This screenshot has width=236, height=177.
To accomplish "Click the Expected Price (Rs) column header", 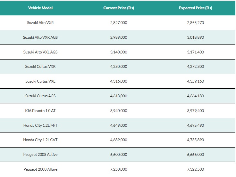I will click(x=196, y=8).
